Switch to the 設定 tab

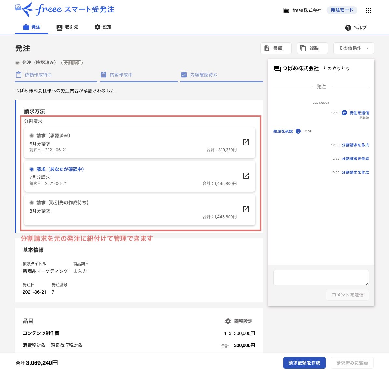click(x=103, y=27)
